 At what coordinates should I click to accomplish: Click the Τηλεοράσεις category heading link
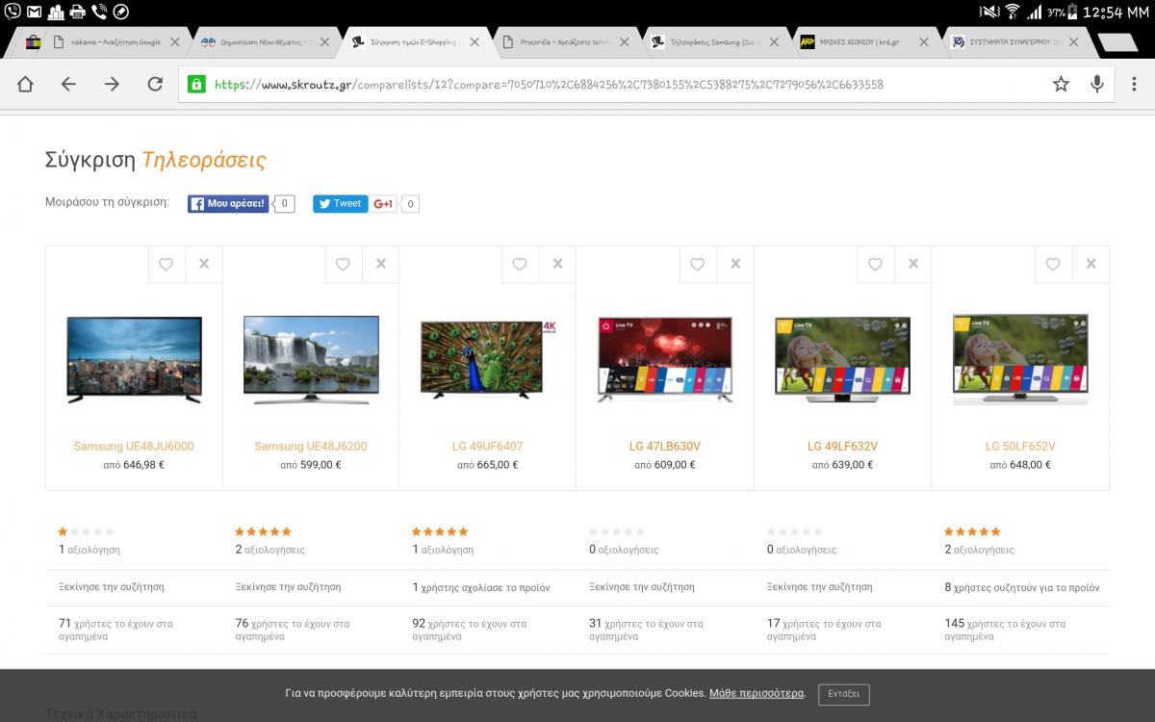click(204, 160)
